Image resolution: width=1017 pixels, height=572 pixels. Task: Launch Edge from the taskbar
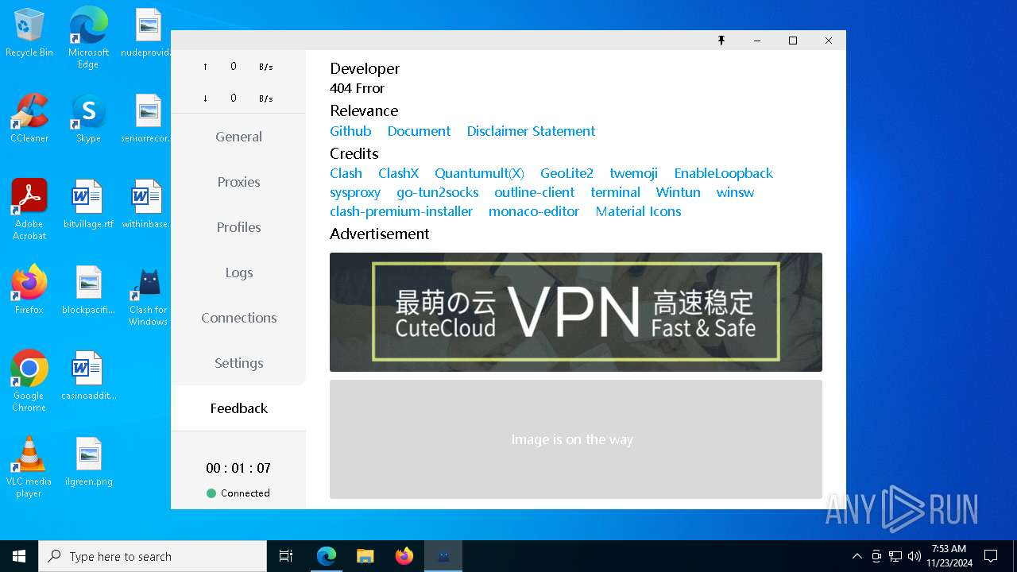(x=327, y=556)
